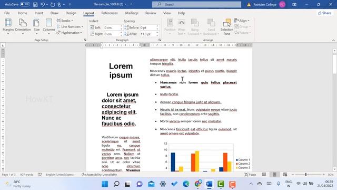
Task: Switch to Read Mode view
Action: 264,175
